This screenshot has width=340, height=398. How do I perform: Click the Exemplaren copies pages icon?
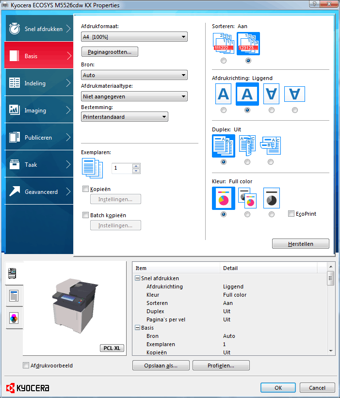(x=93, y=168)
